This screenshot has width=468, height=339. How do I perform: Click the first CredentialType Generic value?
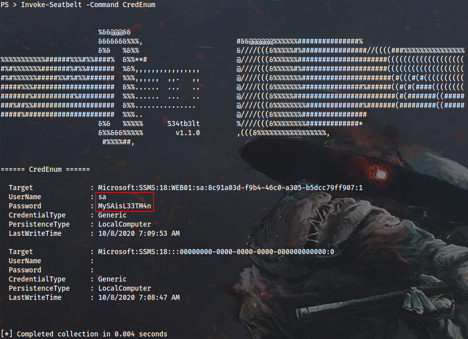point(112,215)
